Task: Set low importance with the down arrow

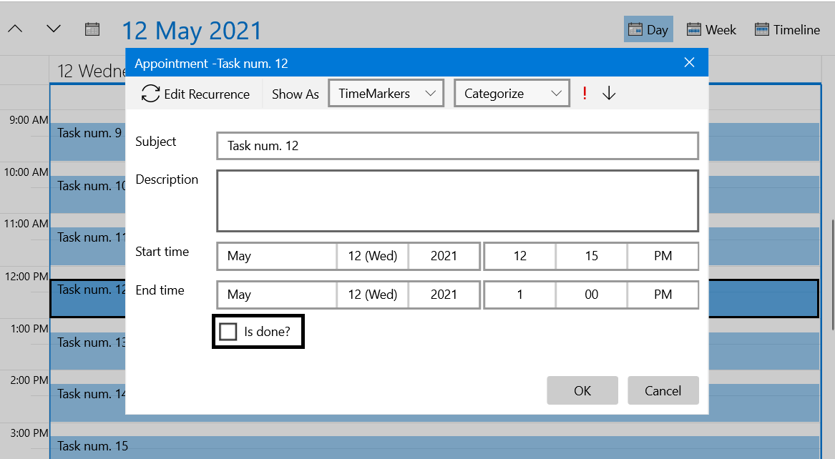Action: [608, 93]
